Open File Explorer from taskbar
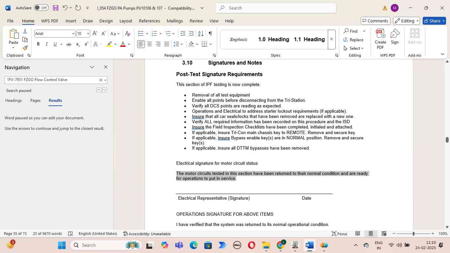This screenshot has width=450, height=253. coord(266,245)
